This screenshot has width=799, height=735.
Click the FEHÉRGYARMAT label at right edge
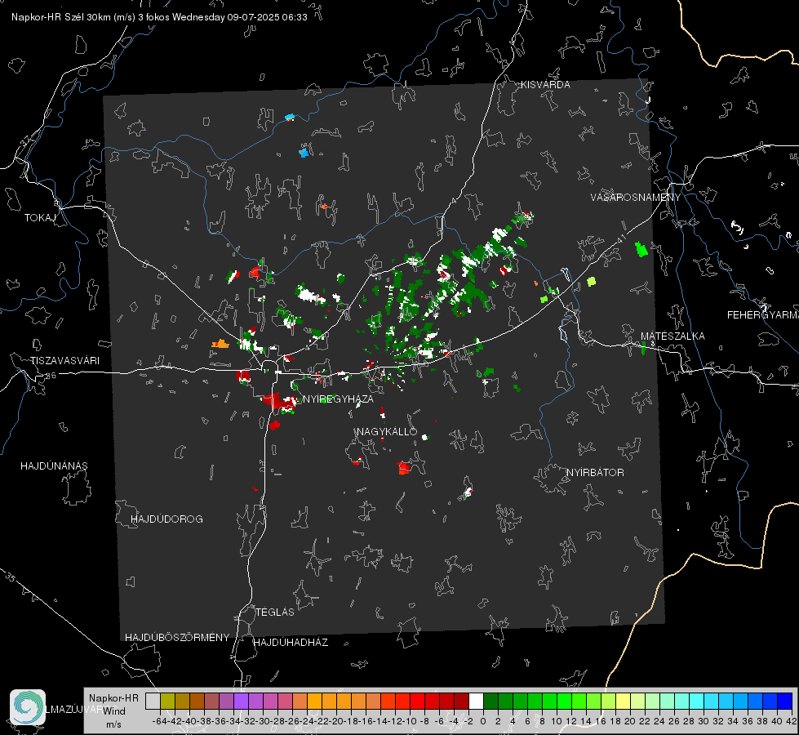pyautogui.click(x=763, y=315)
